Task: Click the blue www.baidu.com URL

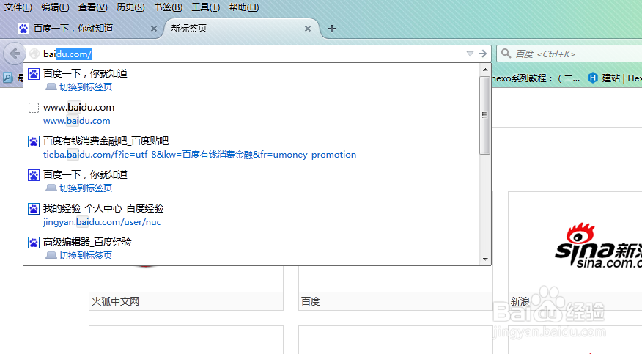Action: 76,121
